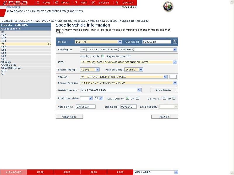Click into the Chassis No. input field

pos(157,42)
